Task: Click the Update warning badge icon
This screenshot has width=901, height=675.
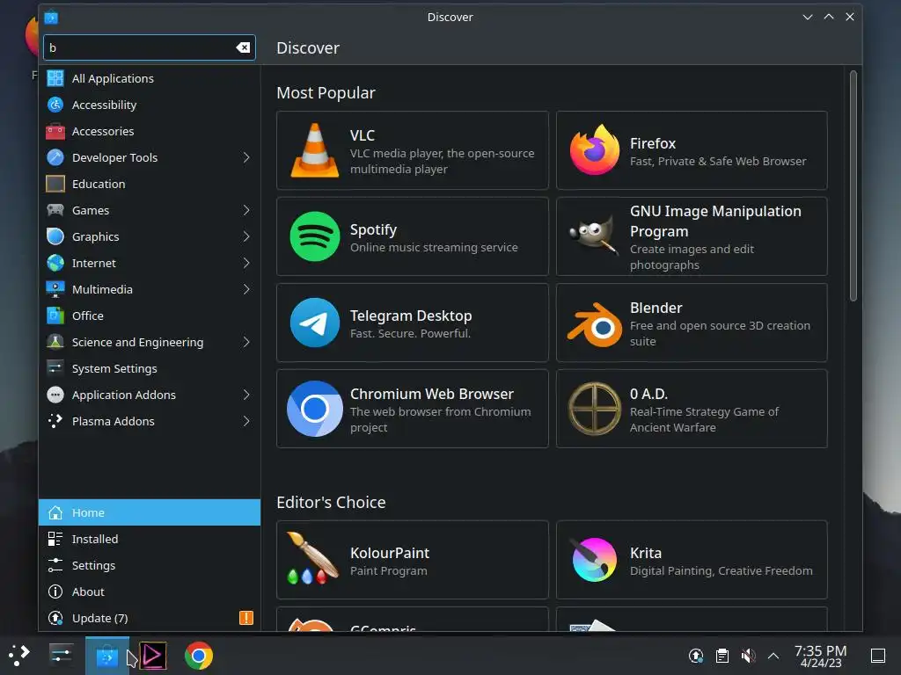Action: click(246, 618)
